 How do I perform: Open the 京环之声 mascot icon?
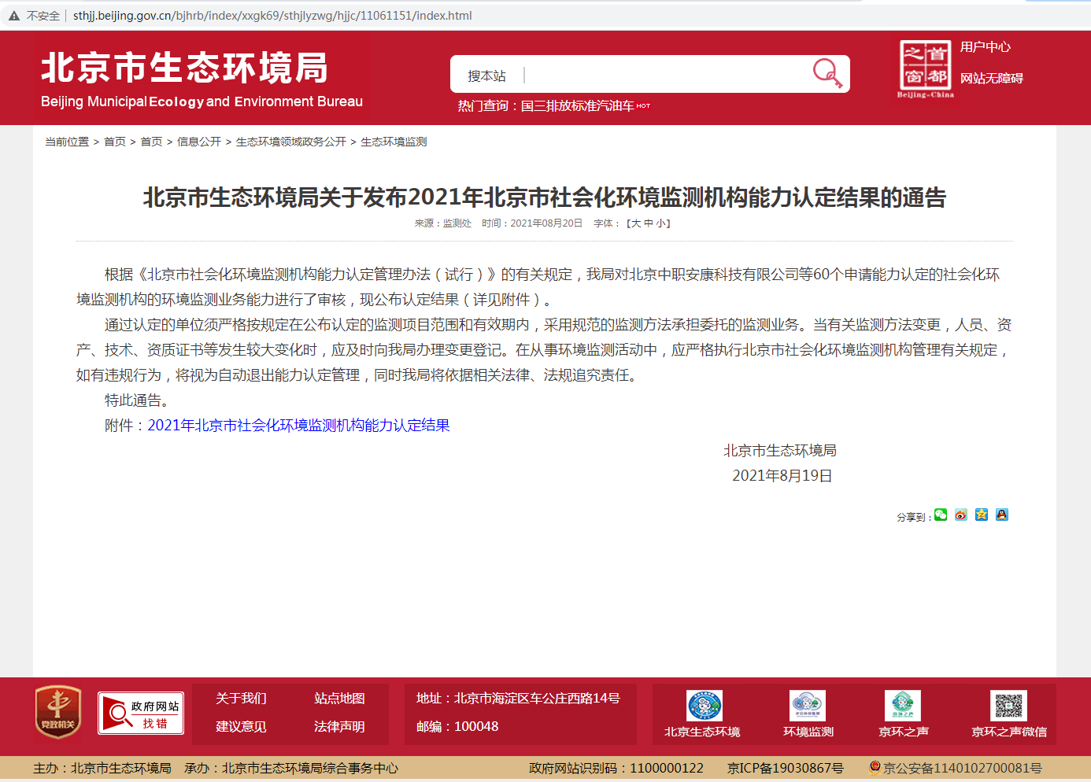(902, 706)
